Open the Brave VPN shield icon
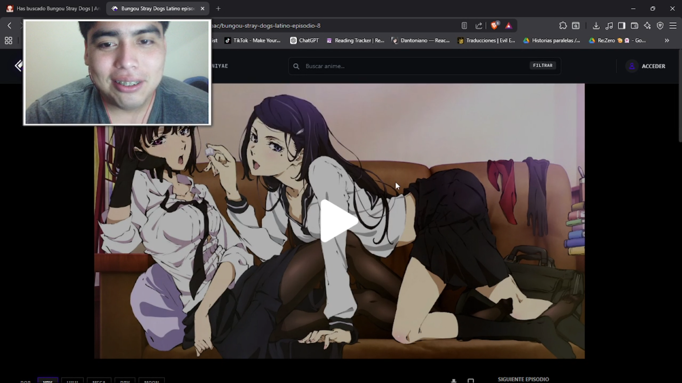Screen dimensions: 682x383 pyautogui.click(x=660, y=26)
